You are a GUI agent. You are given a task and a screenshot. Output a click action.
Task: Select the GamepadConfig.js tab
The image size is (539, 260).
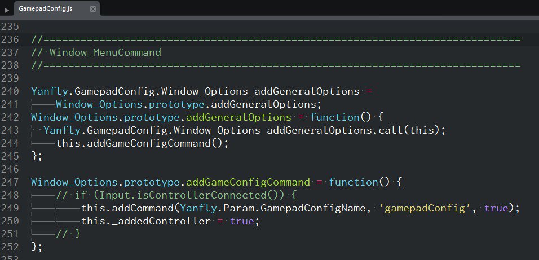(x=57, y=9)
